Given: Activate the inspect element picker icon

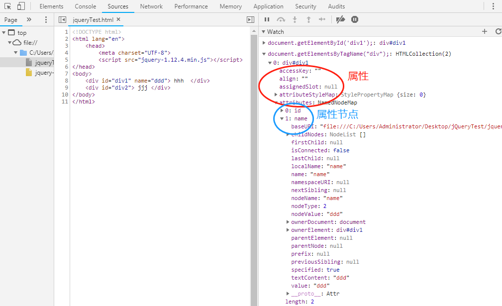Looking at the screenshot, I should [7, 6].
